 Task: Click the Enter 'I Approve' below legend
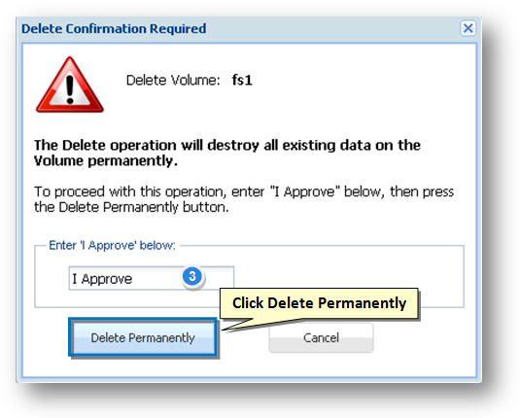coord(112,245)
